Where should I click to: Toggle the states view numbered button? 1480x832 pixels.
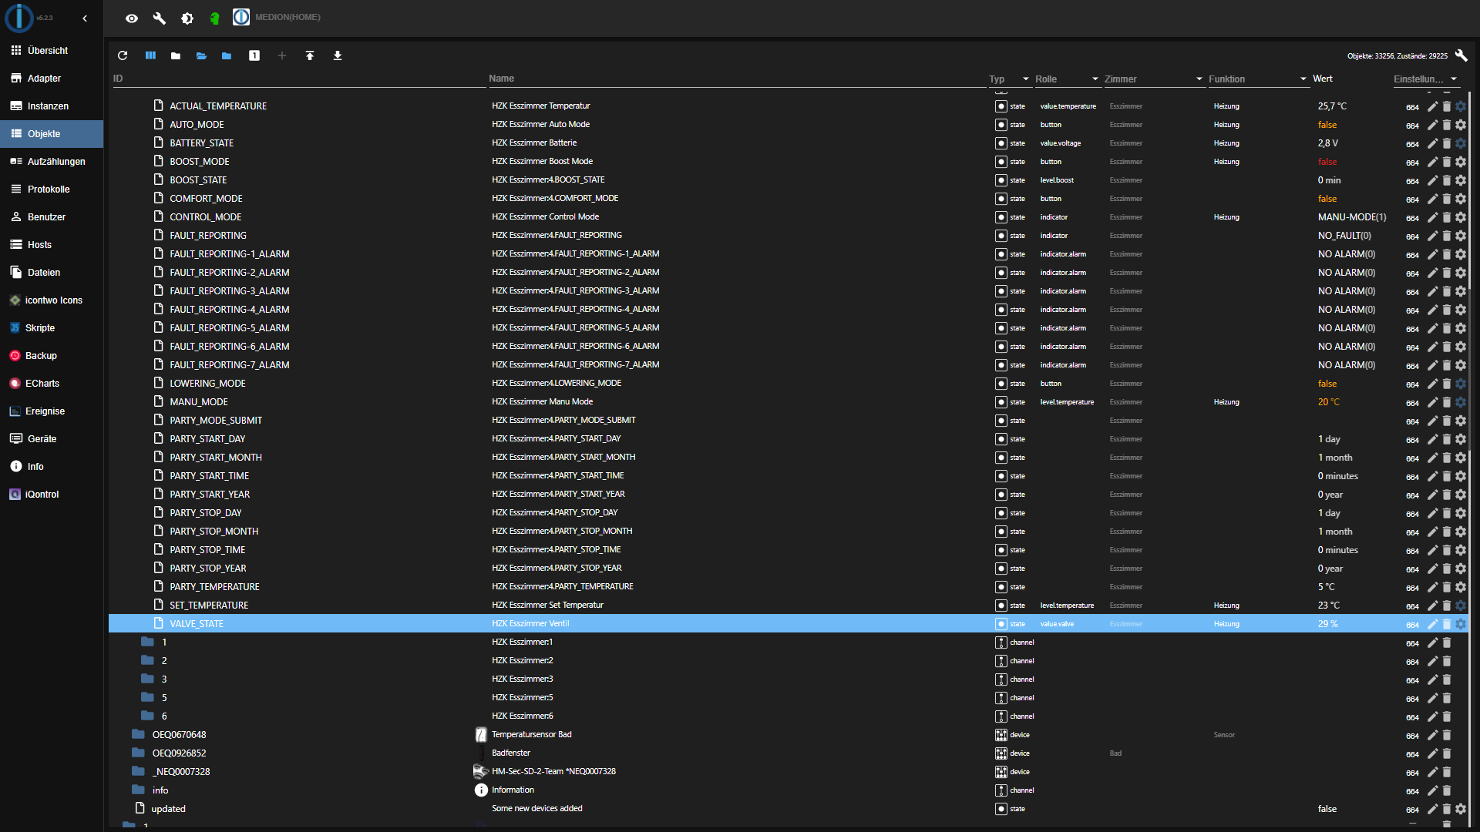254,55
